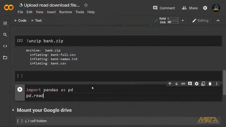Screen dimensions: 226x127
Task: Open settings via the header gear icon
Action: point(205,8)
